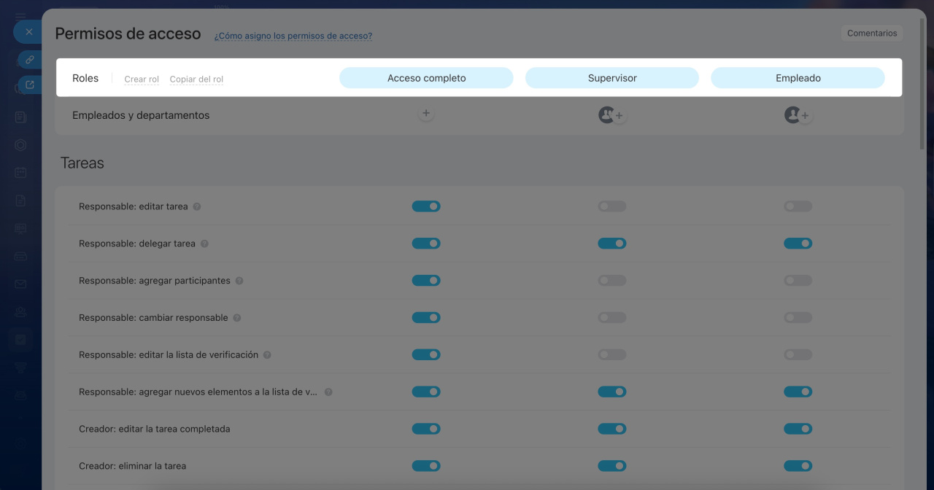Toggle 'Creador: eliminar la tarea' for Supervisor

[611, 466]
